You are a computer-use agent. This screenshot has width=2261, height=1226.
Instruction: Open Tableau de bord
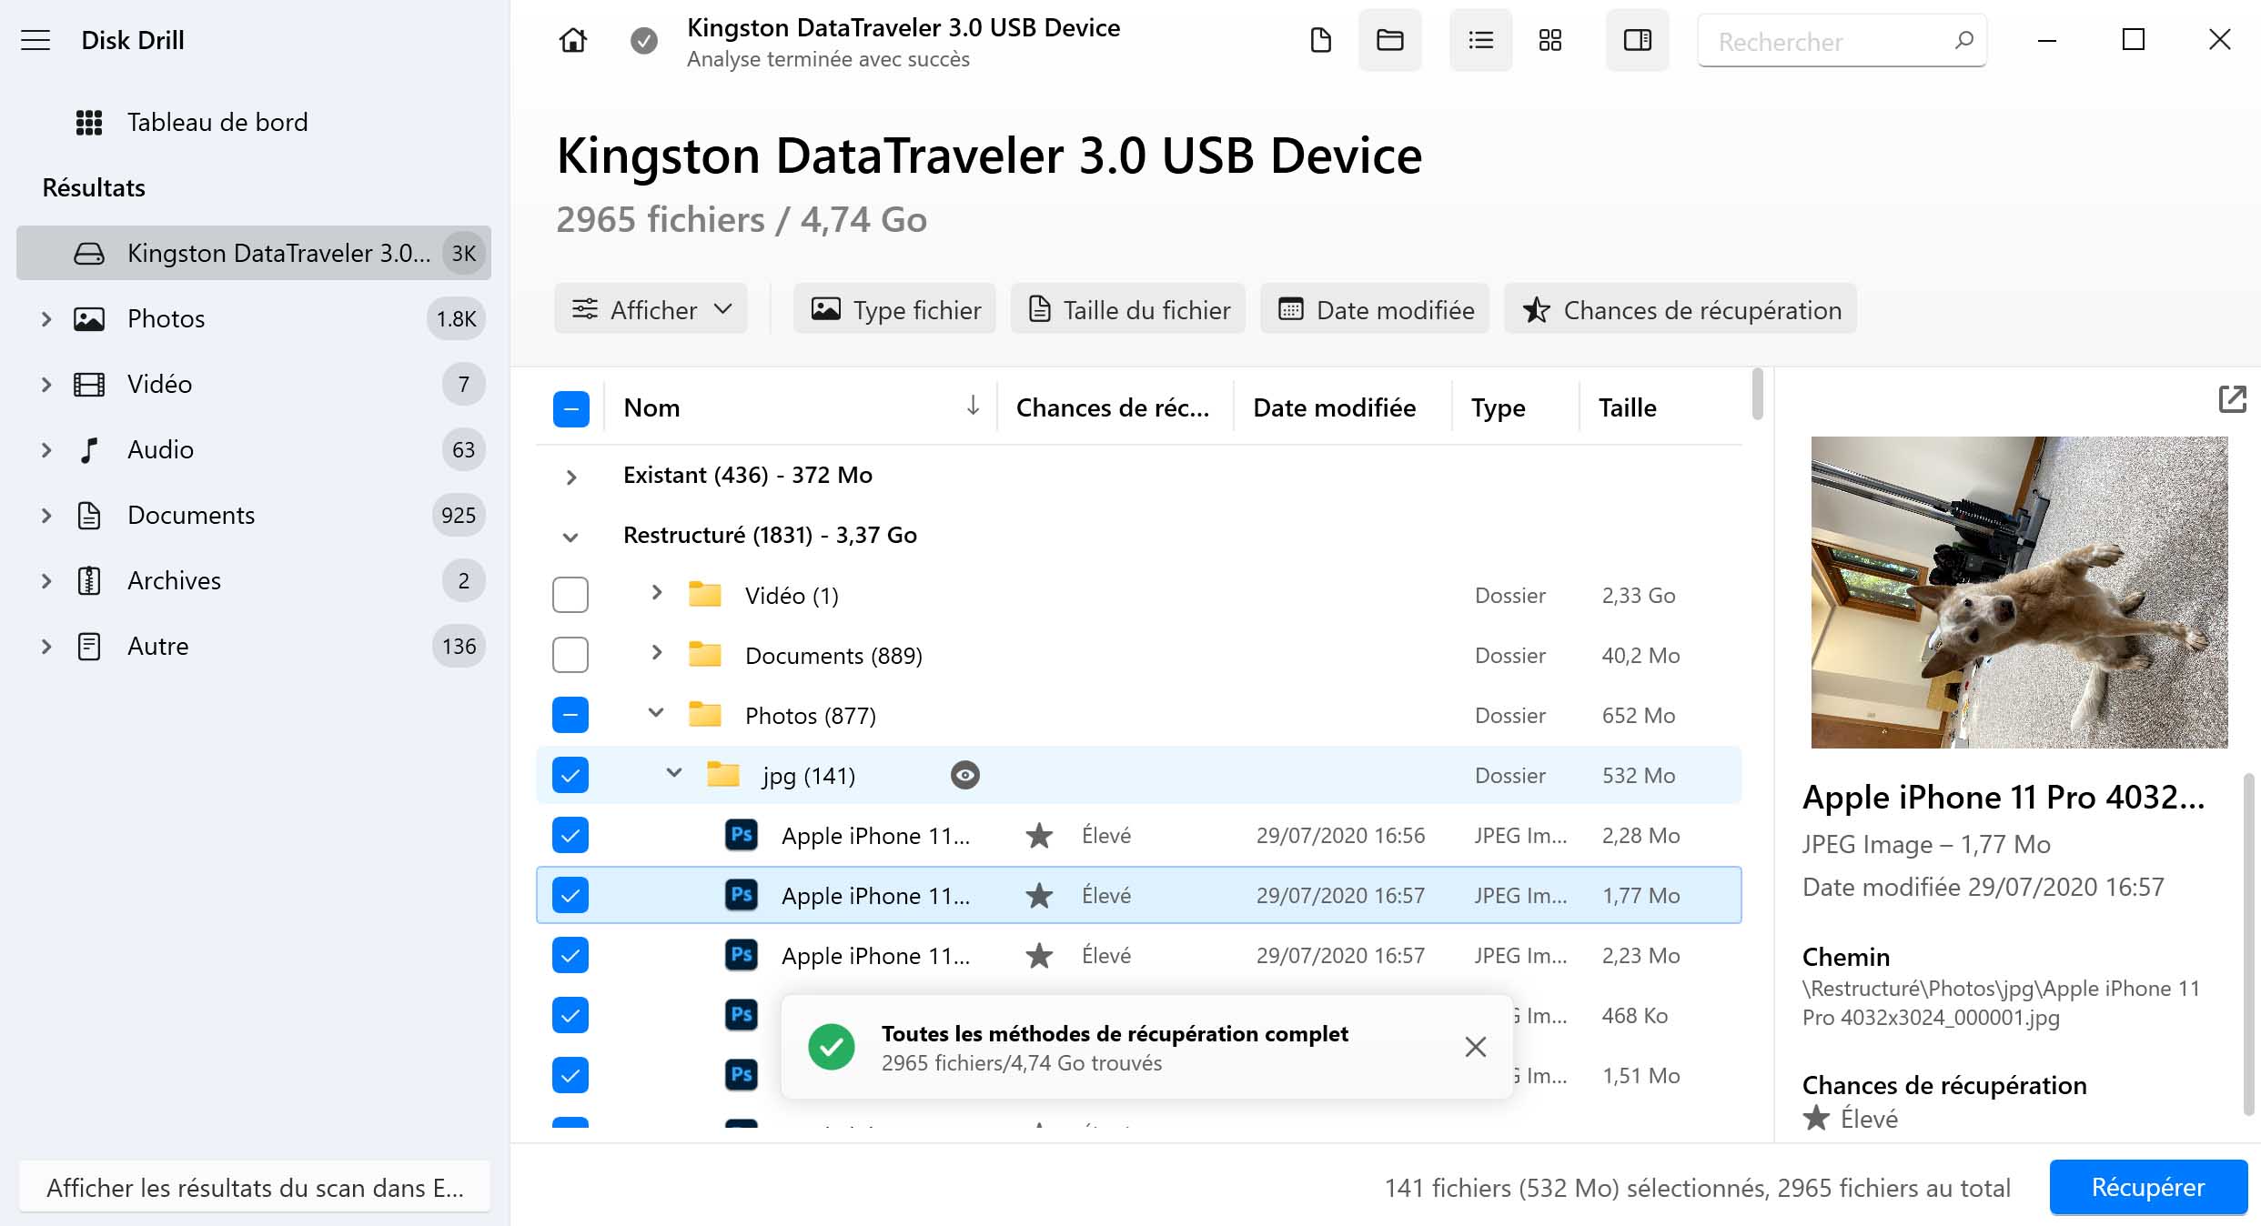coord(217,122)
